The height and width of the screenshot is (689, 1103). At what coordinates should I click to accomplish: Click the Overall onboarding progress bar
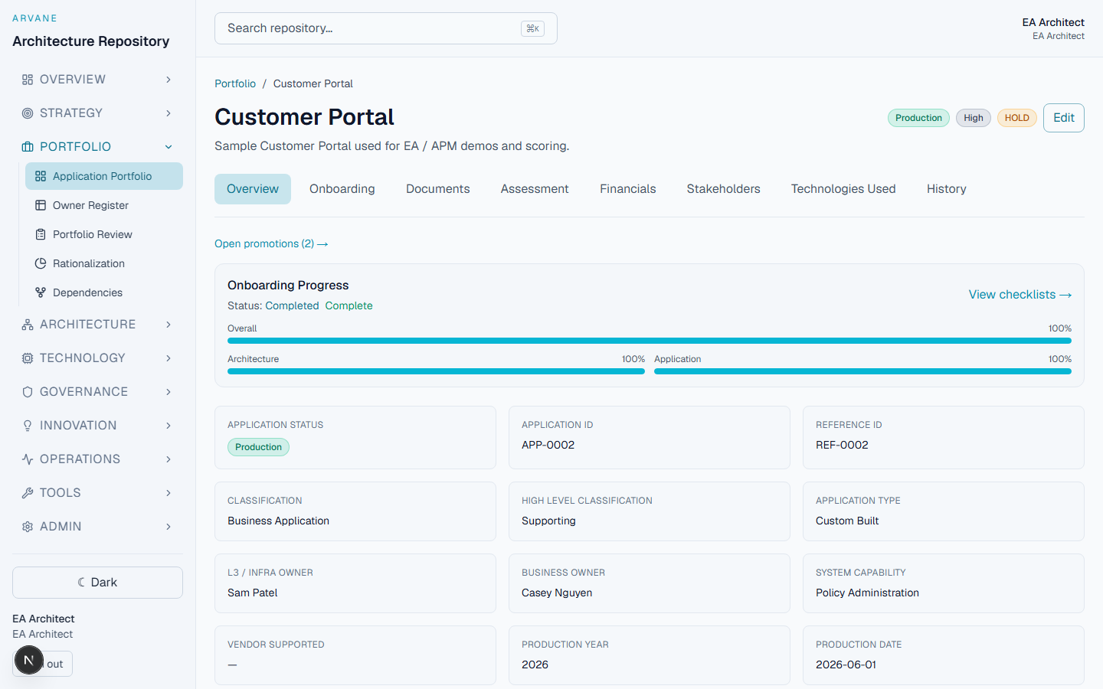coord(650,341)
